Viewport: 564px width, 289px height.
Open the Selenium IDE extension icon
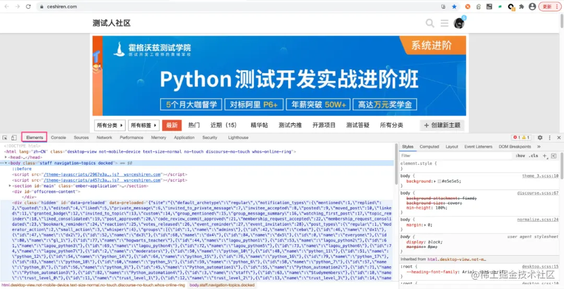[x=489, y=6]
